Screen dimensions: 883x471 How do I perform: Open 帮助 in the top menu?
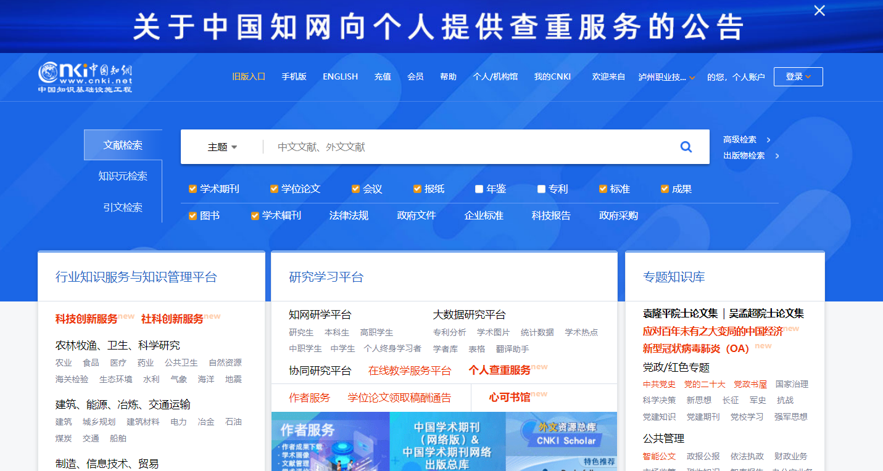point(448,76)
